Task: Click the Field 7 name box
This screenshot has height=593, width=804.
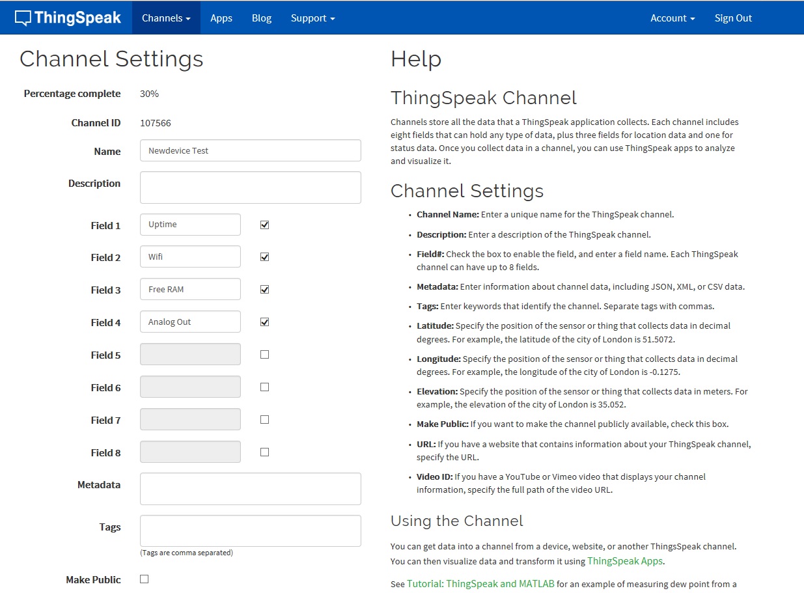Action: [190, 419]
